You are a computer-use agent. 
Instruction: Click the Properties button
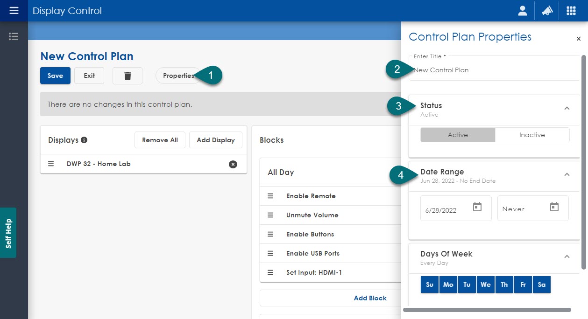point(178,76)
